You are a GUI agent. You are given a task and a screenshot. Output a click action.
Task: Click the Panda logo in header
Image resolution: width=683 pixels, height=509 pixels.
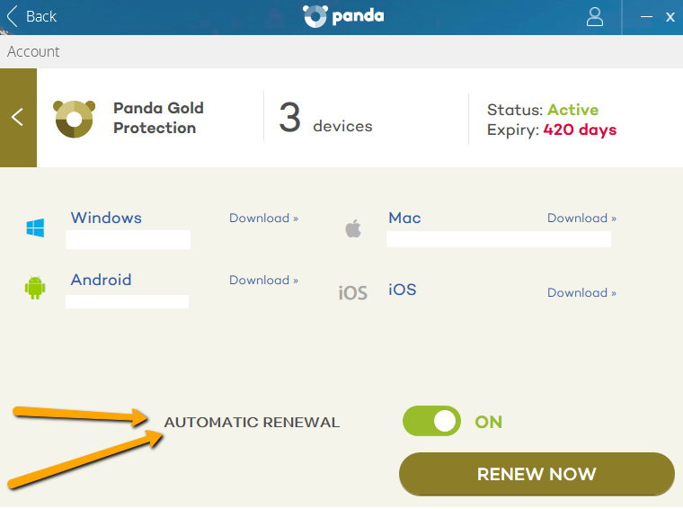click(343, 16)
